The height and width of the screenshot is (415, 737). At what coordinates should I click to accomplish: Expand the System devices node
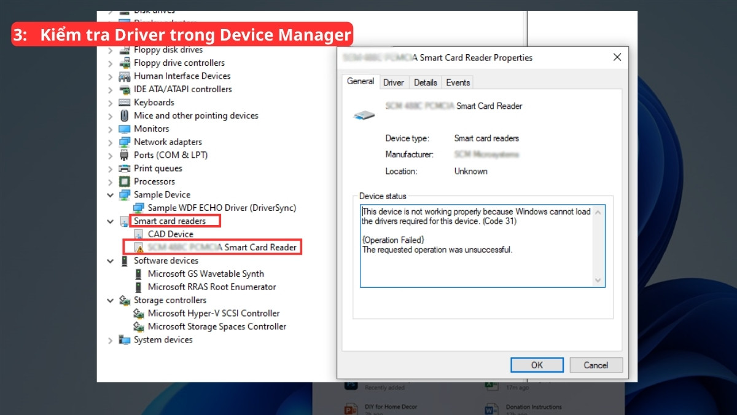coord(111,340)
